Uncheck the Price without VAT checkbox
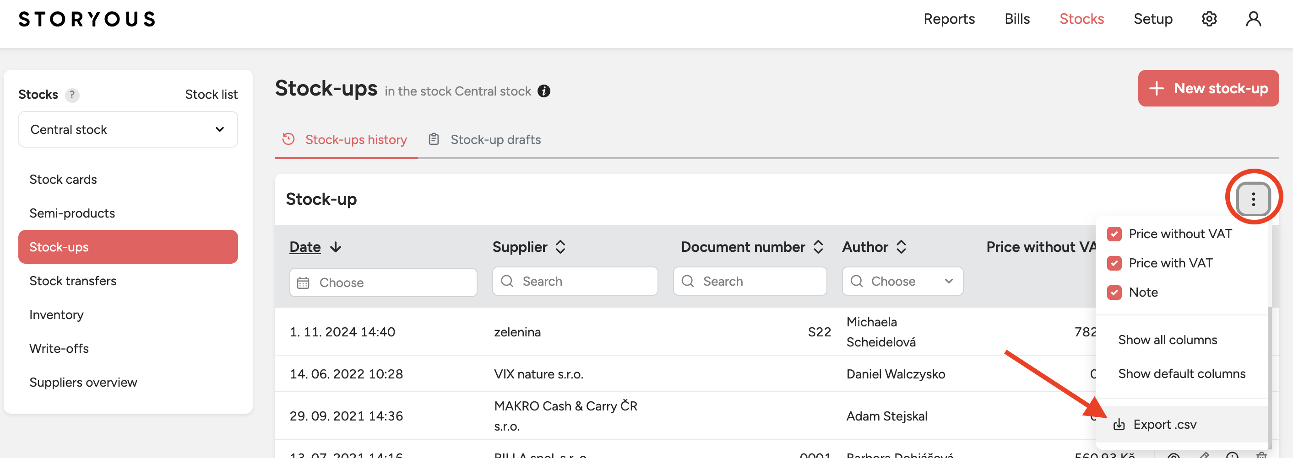 coord(1114,234)
